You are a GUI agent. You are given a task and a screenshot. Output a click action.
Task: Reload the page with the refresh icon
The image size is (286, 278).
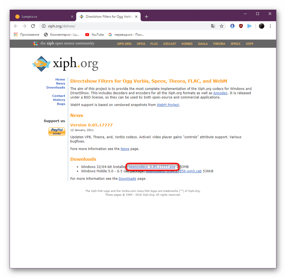[x=33, y=26]
